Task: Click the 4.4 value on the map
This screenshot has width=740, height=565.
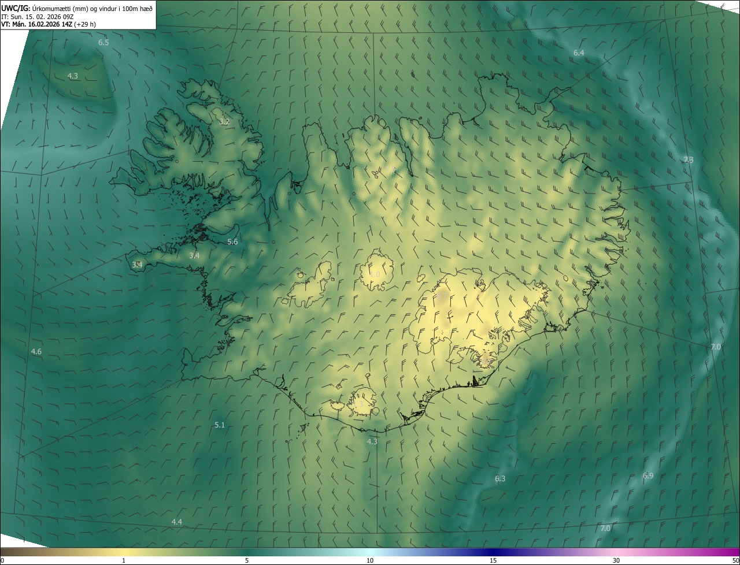Action: (177, 522)
